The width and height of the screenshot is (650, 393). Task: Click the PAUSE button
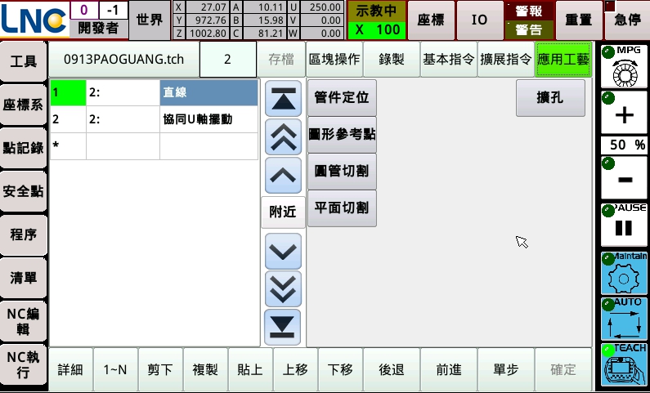tap(624, 225)
